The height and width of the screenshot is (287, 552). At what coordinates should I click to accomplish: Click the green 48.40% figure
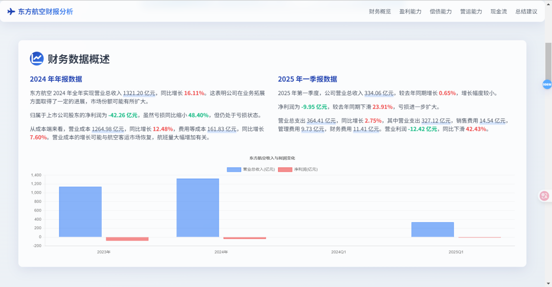coord(198,115)
